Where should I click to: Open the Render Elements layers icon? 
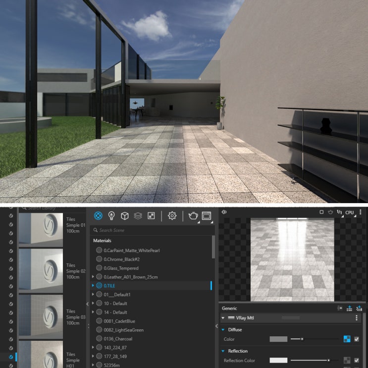tap(138, 215)
